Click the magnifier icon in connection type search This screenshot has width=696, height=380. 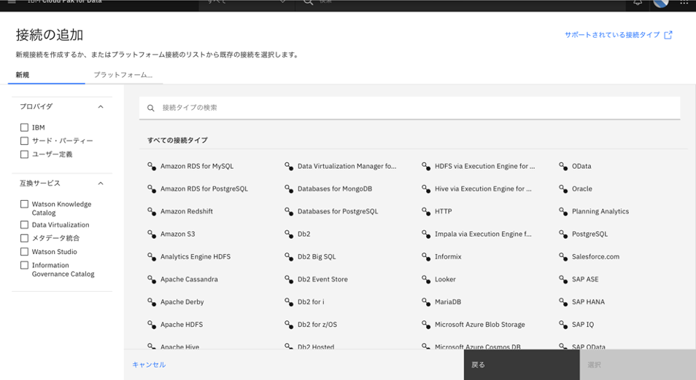(151, 108)
